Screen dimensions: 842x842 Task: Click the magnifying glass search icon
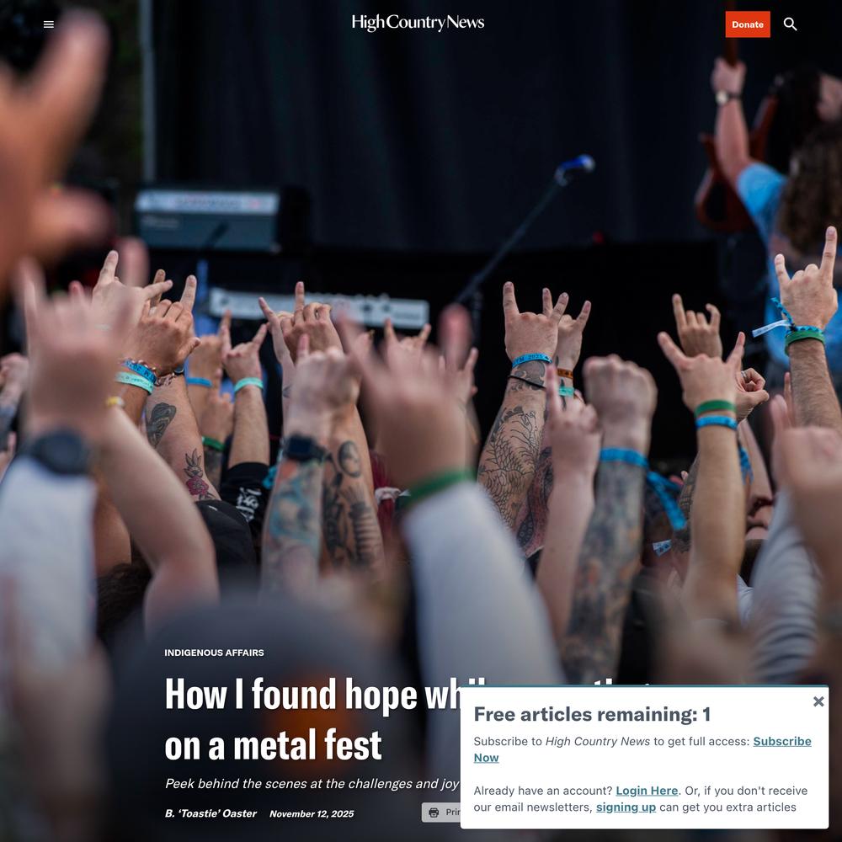(790, 24)
